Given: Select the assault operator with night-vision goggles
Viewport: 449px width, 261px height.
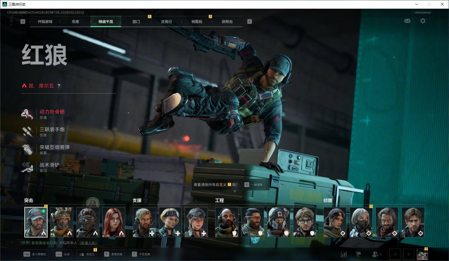Looking at the screenshot, I should 88,222.
